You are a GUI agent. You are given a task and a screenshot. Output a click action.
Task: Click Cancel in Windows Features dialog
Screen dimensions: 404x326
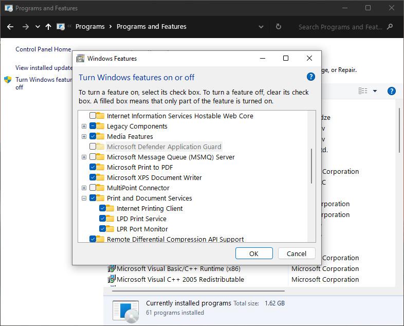click(x=297, y=253)
